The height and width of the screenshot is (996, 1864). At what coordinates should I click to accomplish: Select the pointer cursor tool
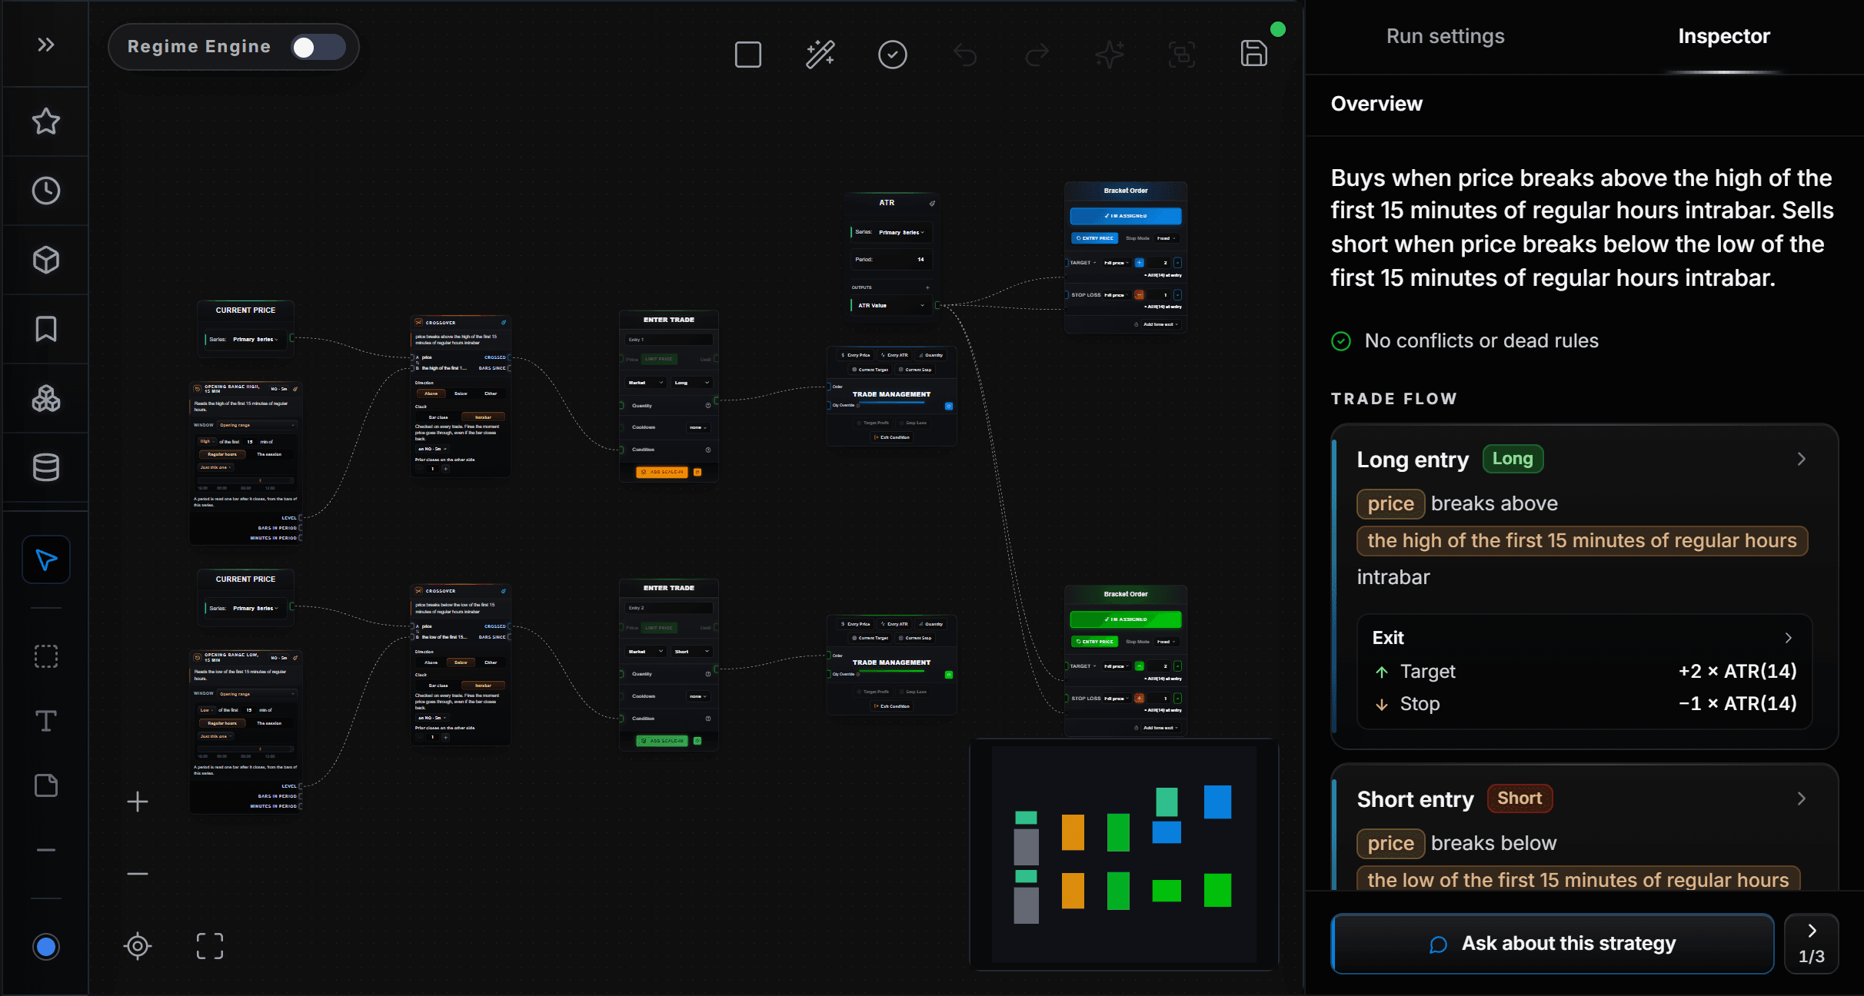coord(46,559)
